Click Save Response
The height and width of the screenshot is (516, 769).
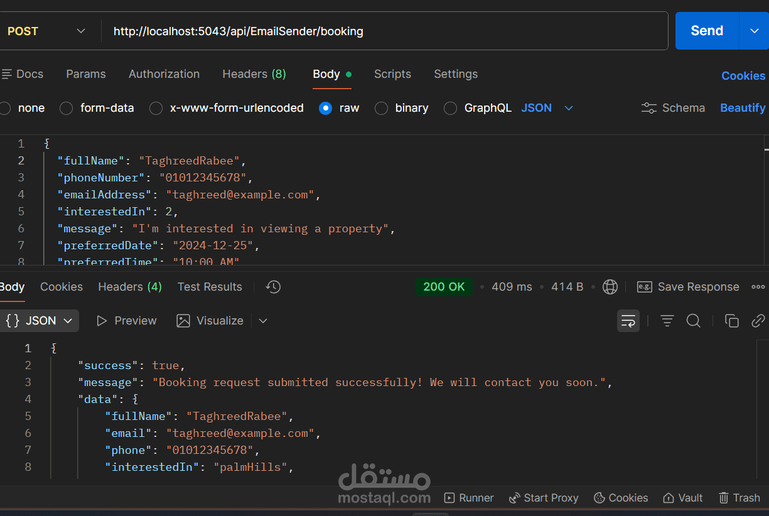coord(688,287)
